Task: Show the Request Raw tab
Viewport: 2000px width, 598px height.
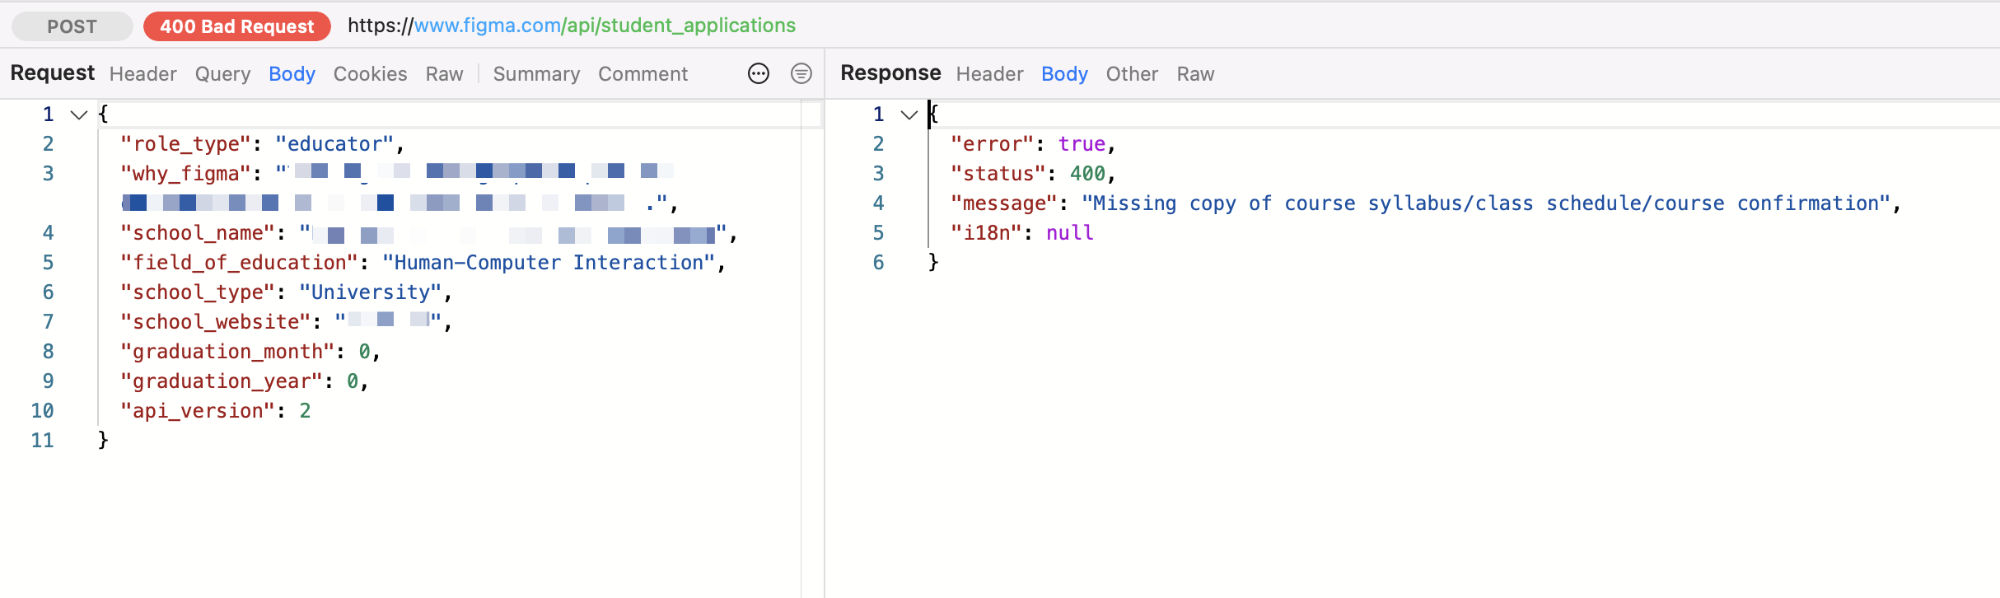Action: 444,74
